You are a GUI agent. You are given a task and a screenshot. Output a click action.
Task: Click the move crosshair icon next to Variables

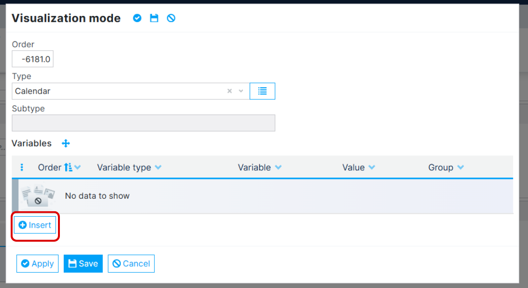click(x=66, y=143)
